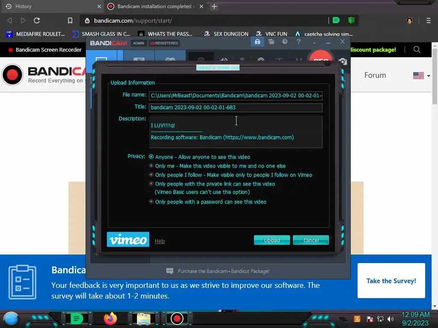438x328 pixels.
Task: Click Purchase the Bandicam+Bandicut Package link
Action: [223, 271]
